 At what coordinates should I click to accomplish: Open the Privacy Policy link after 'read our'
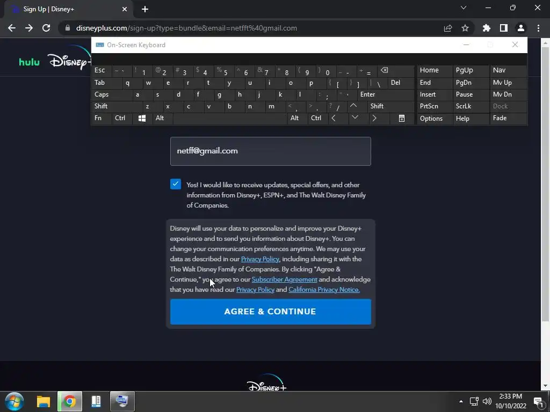pos(255,290)
